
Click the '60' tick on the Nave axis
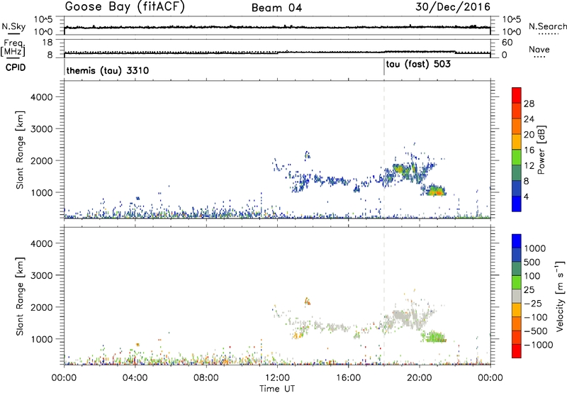click(507, 43)
